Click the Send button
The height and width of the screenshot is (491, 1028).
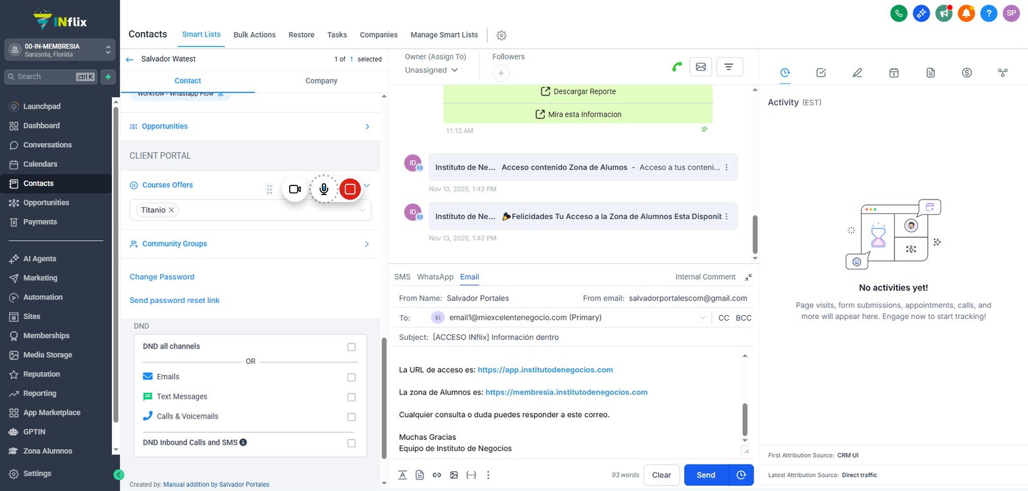pos(706,475)
